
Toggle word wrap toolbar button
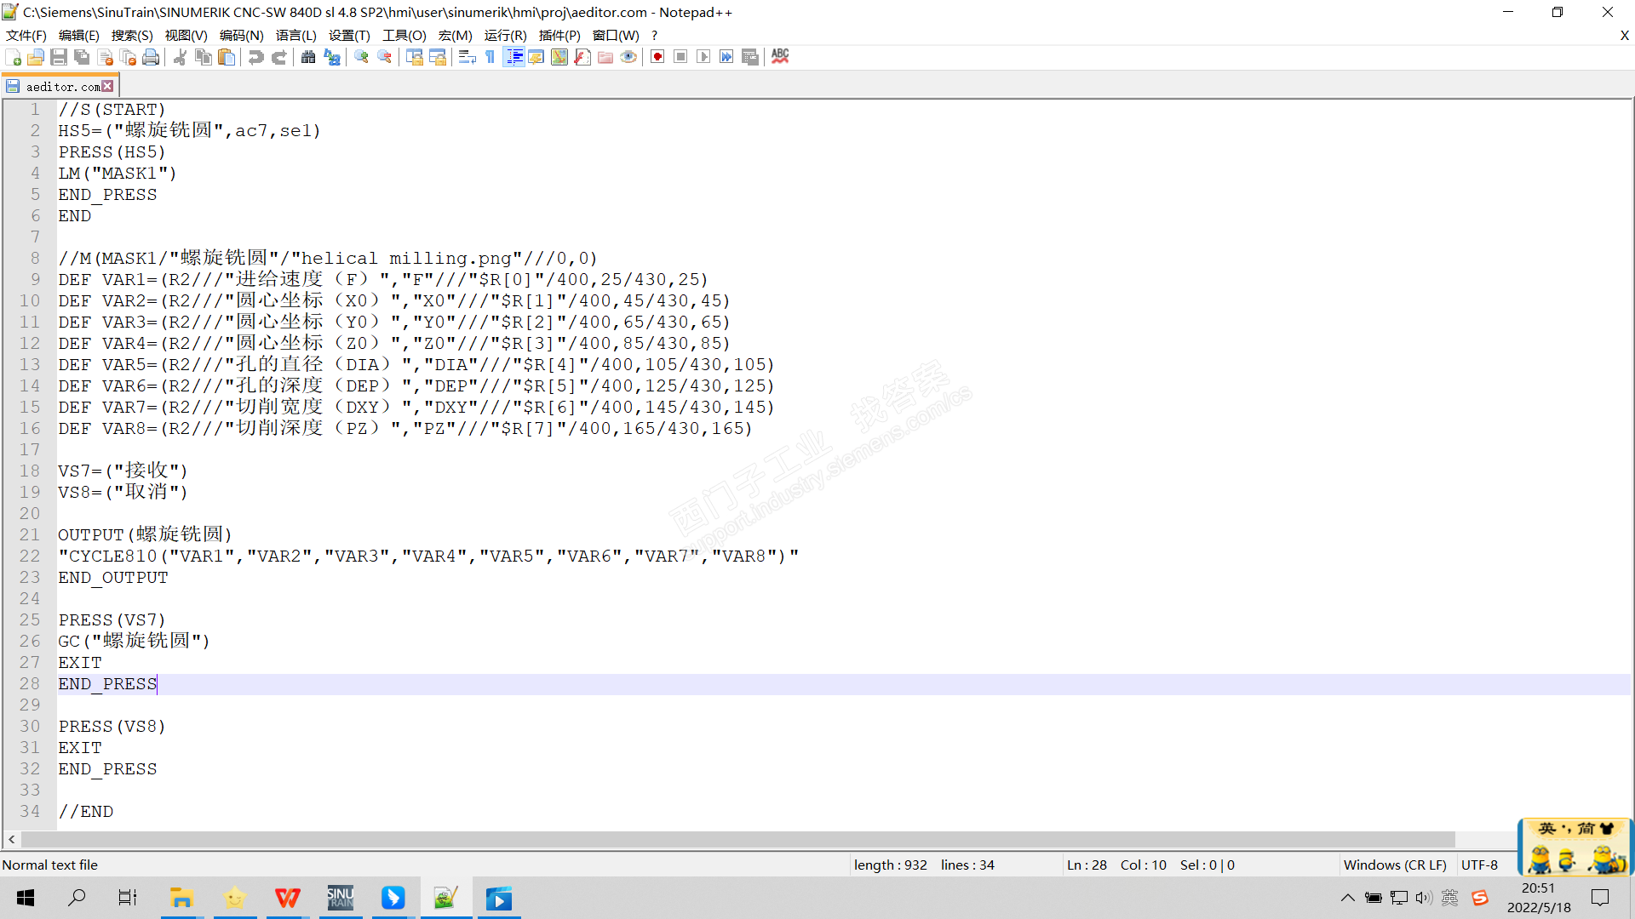coord(467,57)
